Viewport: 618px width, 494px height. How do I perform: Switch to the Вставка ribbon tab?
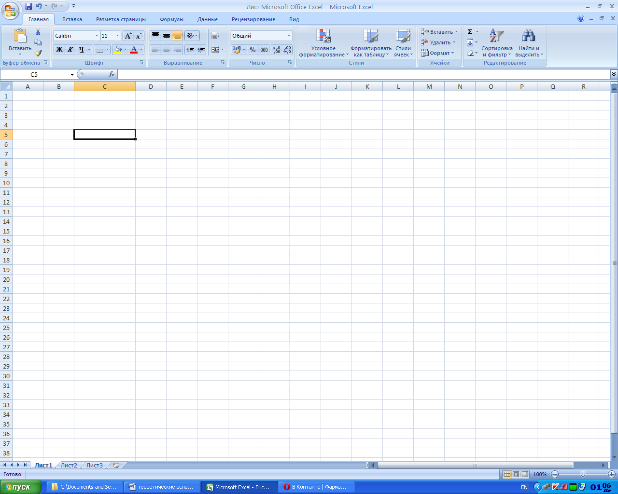72,19
